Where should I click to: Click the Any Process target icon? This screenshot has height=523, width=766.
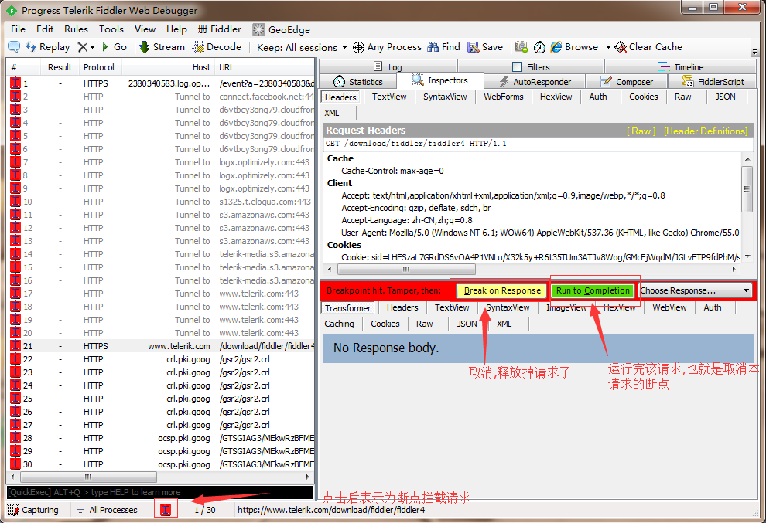pos(358,47)
